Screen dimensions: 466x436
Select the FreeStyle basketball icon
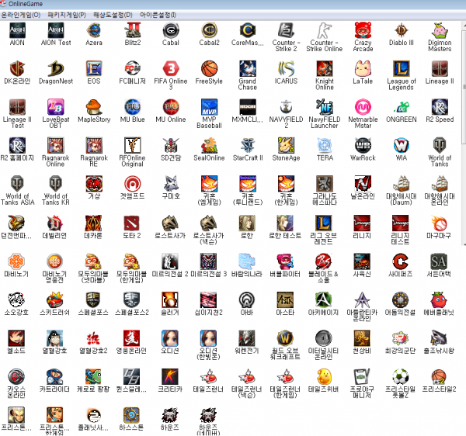209,68
